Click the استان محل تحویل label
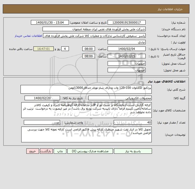 click(173, 64)
